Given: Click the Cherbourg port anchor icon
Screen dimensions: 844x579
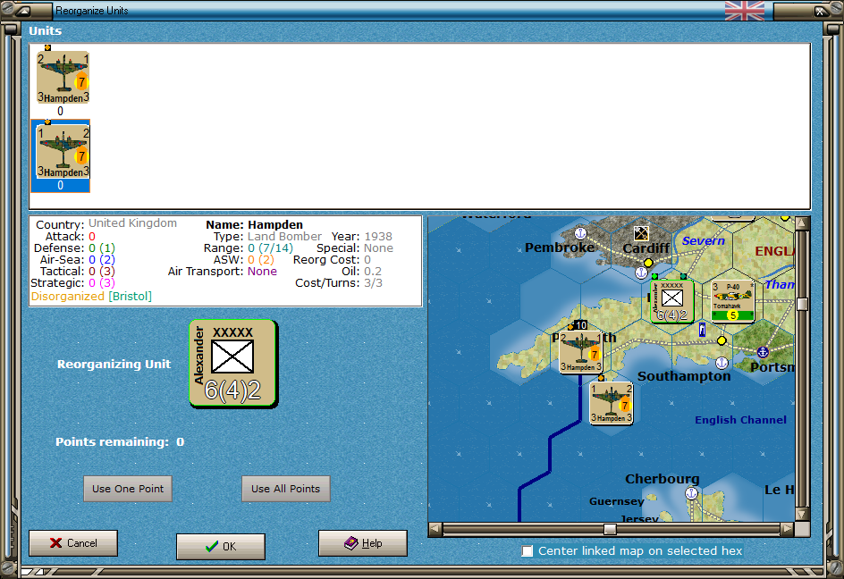Looking at the screenshot, I should click(x=692, y=493).
